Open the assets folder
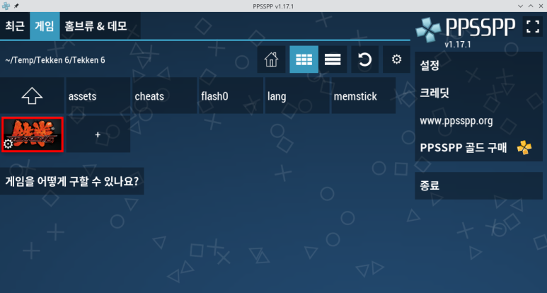This screenshot has width=547, height=293. click(98, 96)
